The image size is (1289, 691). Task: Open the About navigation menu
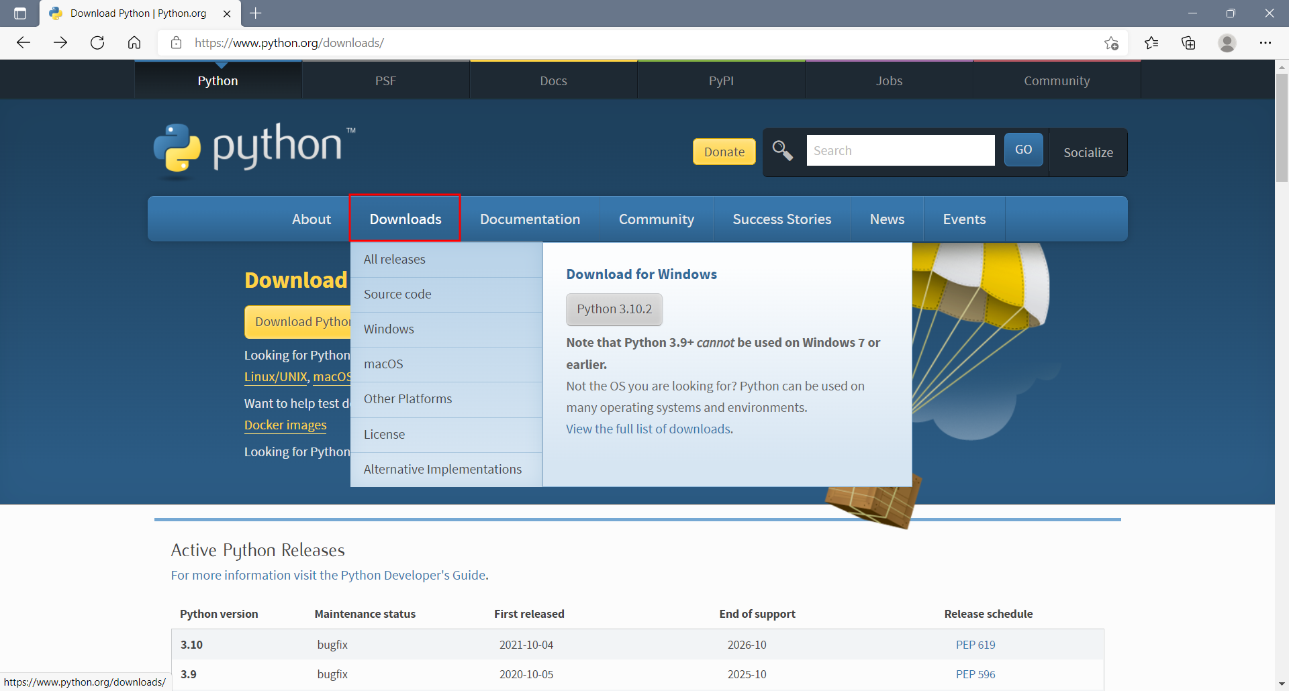point(312,219)
